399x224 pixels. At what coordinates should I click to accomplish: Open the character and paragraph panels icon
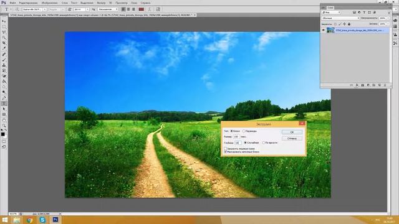pos(158,9)
